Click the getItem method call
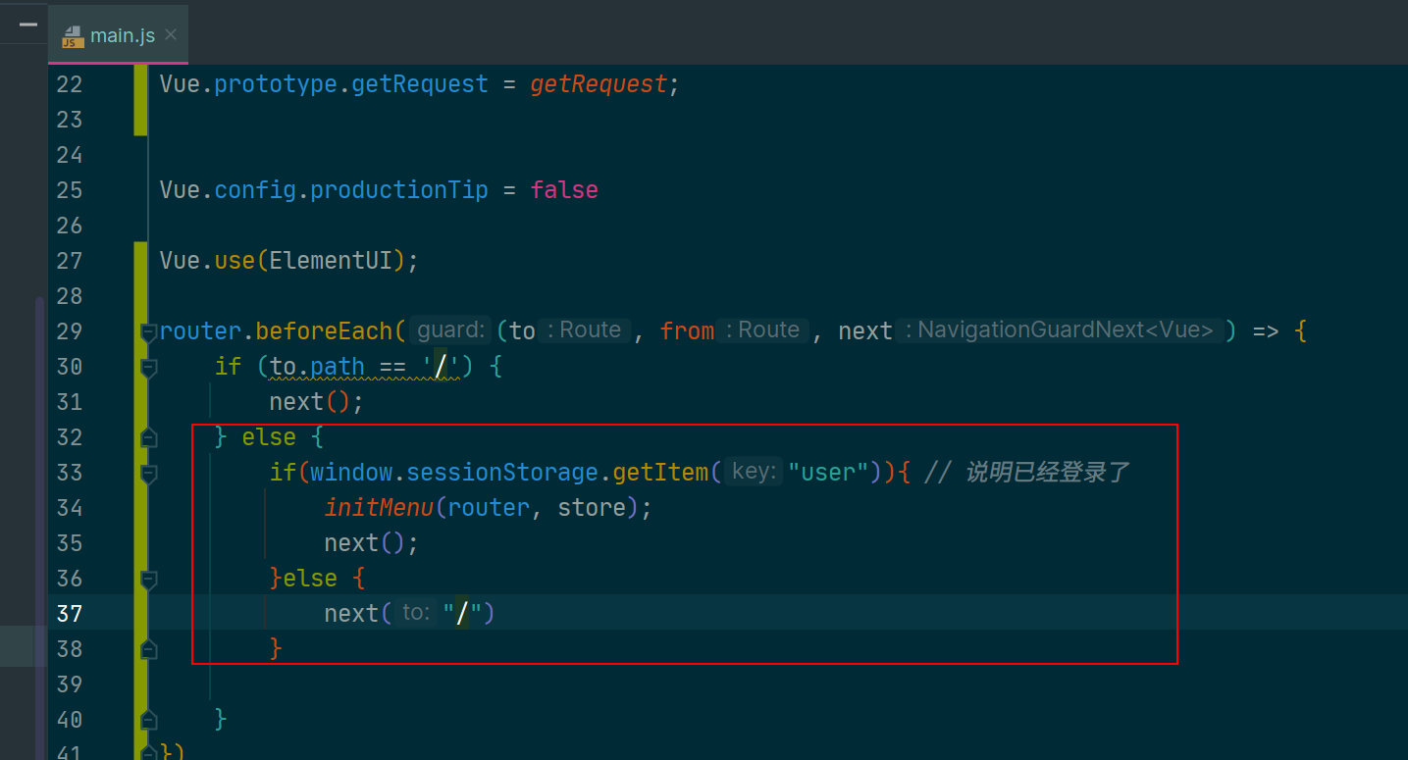 [660, 473]
